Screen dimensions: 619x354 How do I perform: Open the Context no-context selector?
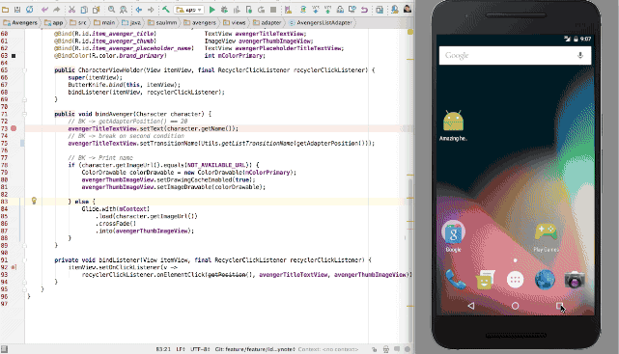pyautogui.click(x=328, y=349)
